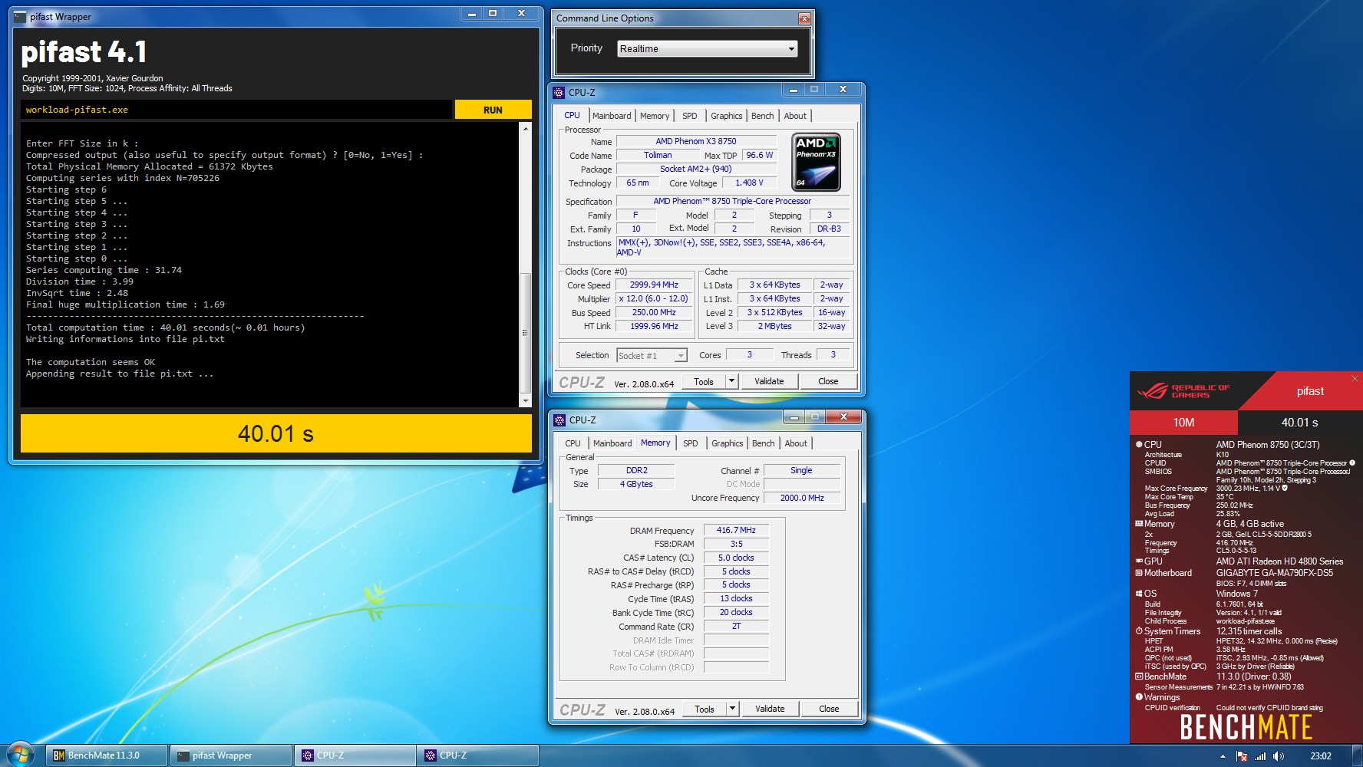Open the Windows Start button
Image resolution: width=1363 pixels, height=767 pixels.
[20, 755]
